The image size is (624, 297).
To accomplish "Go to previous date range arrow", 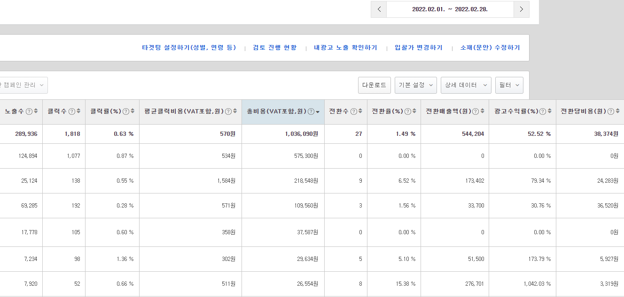I will click(x=379, y=9).
